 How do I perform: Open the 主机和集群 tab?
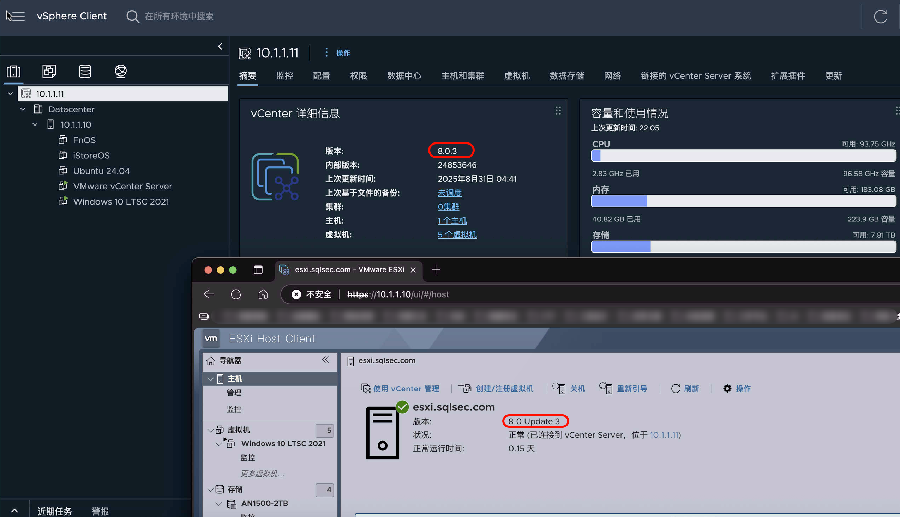462,75
